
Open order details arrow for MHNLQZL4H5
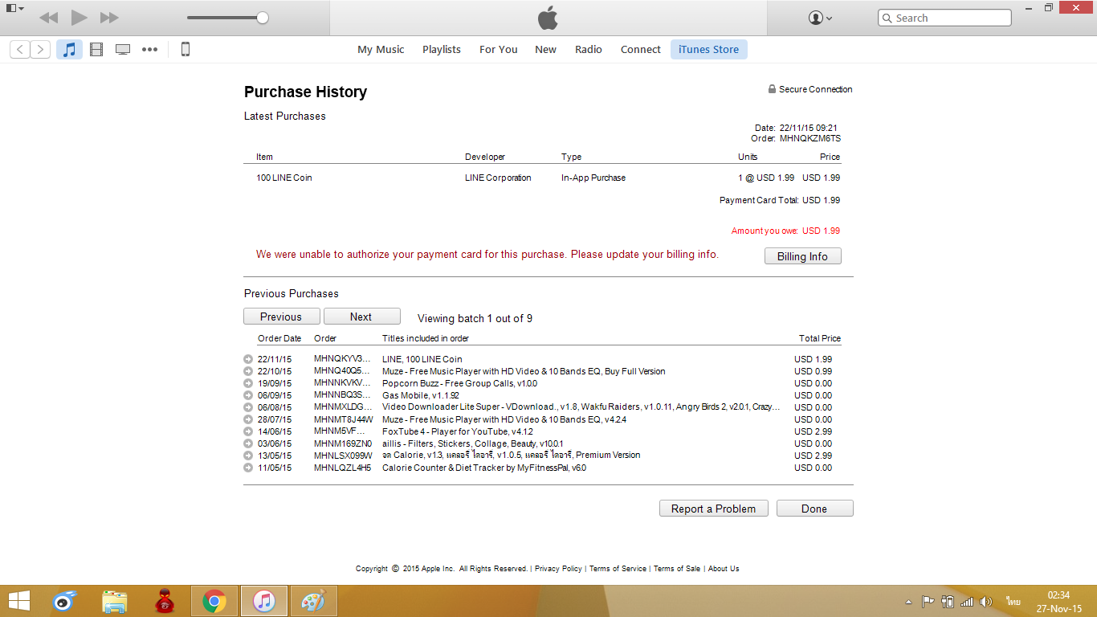(248, 468)
